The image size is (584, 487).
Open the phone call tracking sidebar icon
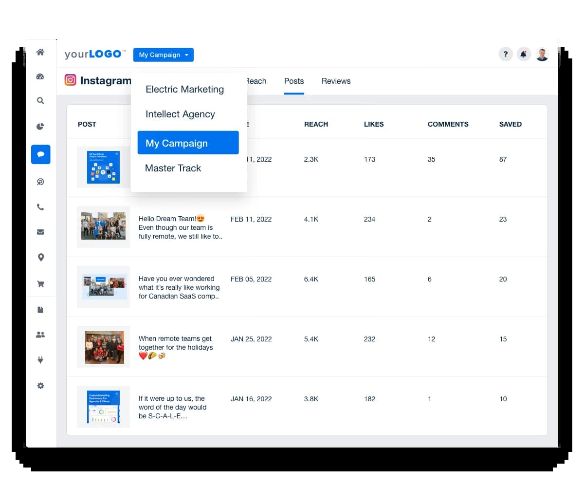click(x=40, y=207)
